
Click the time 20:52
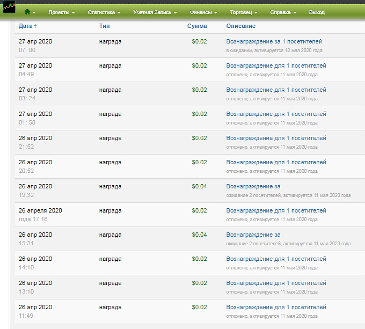tap(26, 171)
